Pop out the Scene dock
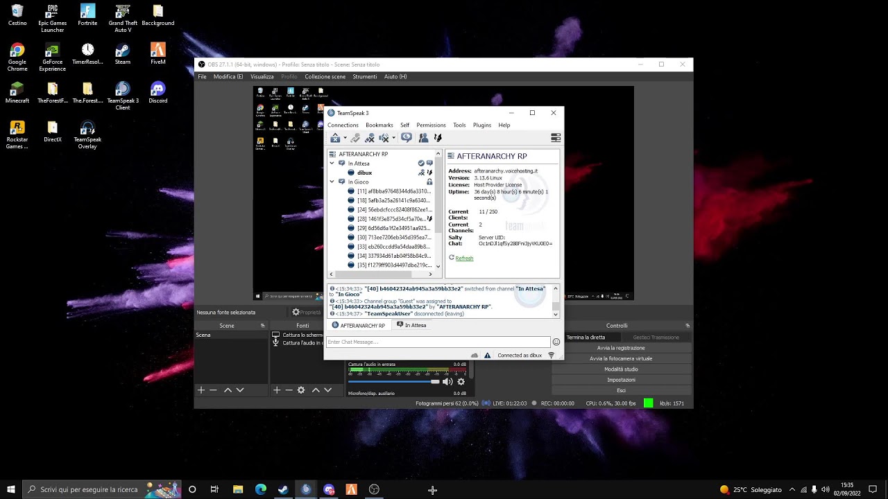Viewport: 888px width, 499px height. 263,326
